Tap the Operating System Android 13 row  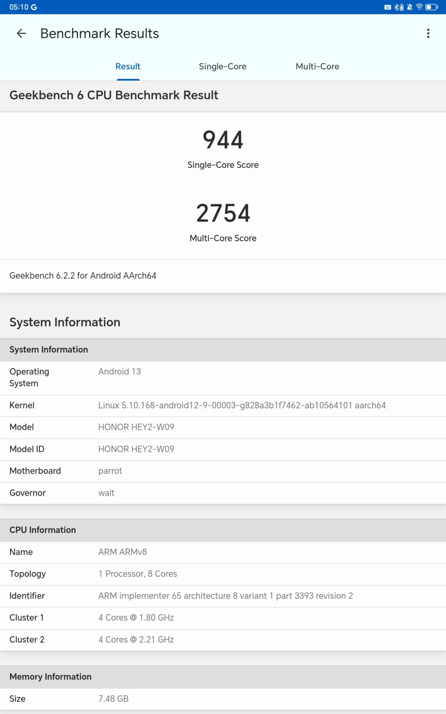tap(223, 378)
